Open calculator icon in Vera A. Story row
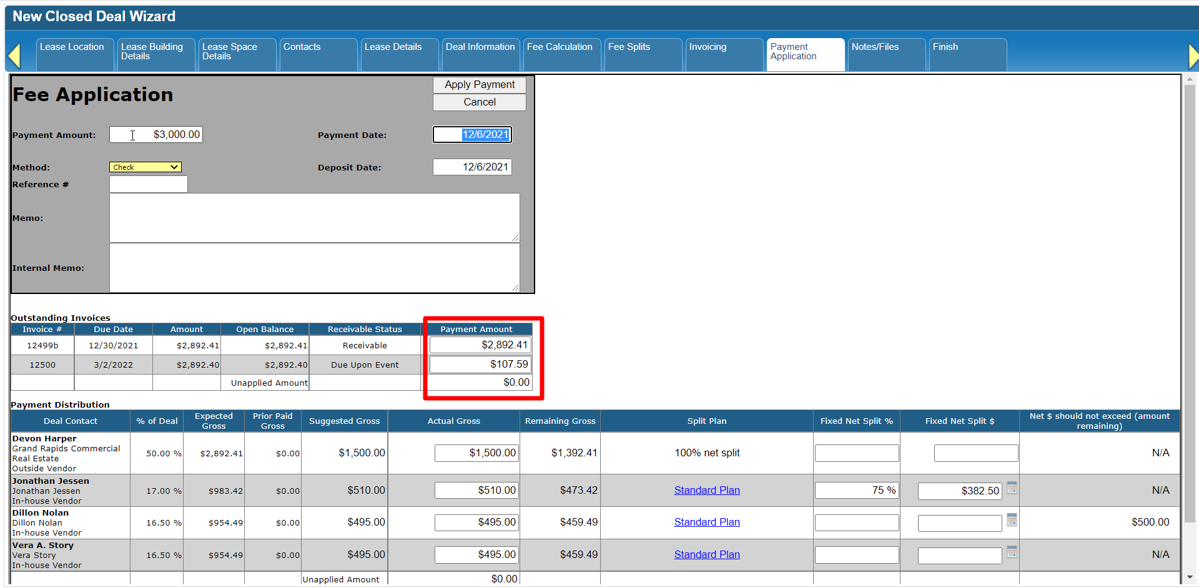The image size is (1199, 588). (x=1012, y=552)
